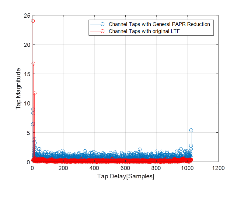Click the 'Tap Magnitude' y-axis label
The image size is (241, 200).
coord(18,89)
